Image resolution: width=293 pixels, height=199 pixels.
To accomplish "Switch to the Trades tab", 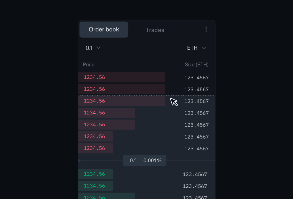I will 155,30.
